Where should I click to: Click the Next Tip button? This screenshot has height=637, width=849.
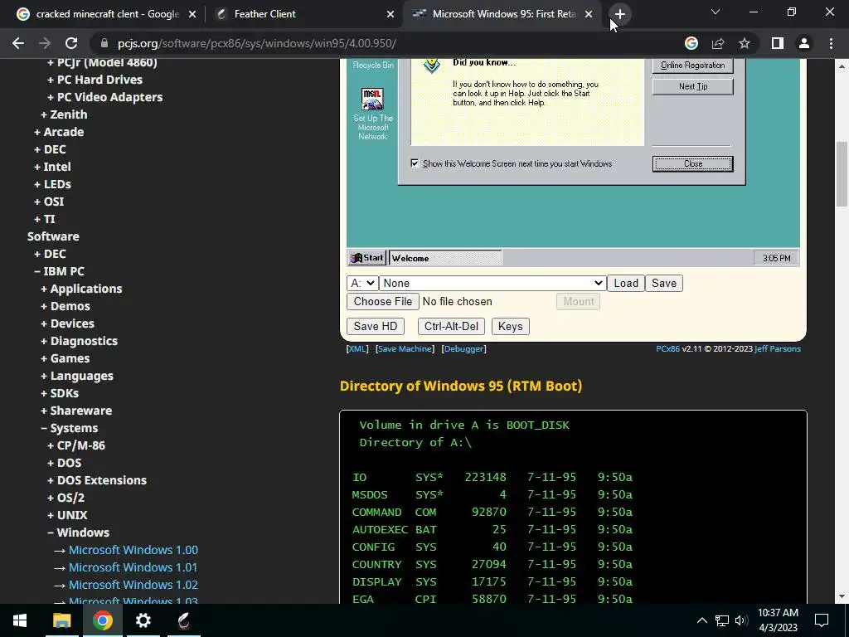692,86
